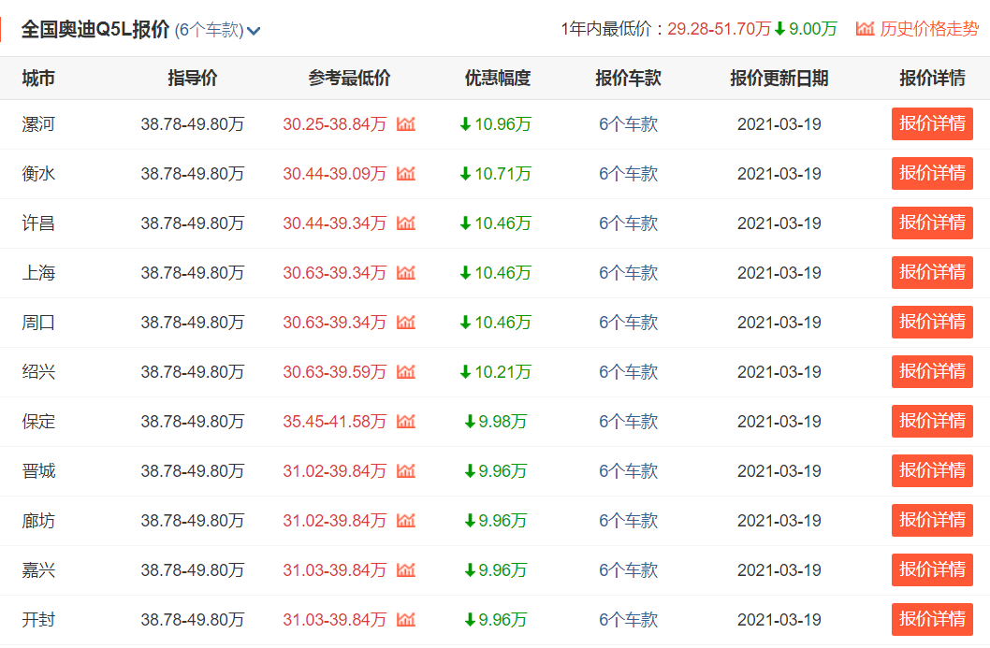This screenshot has height=648, width=990.
Task: Click the 报价更新日期 column header
Action: tap(779, 78)
